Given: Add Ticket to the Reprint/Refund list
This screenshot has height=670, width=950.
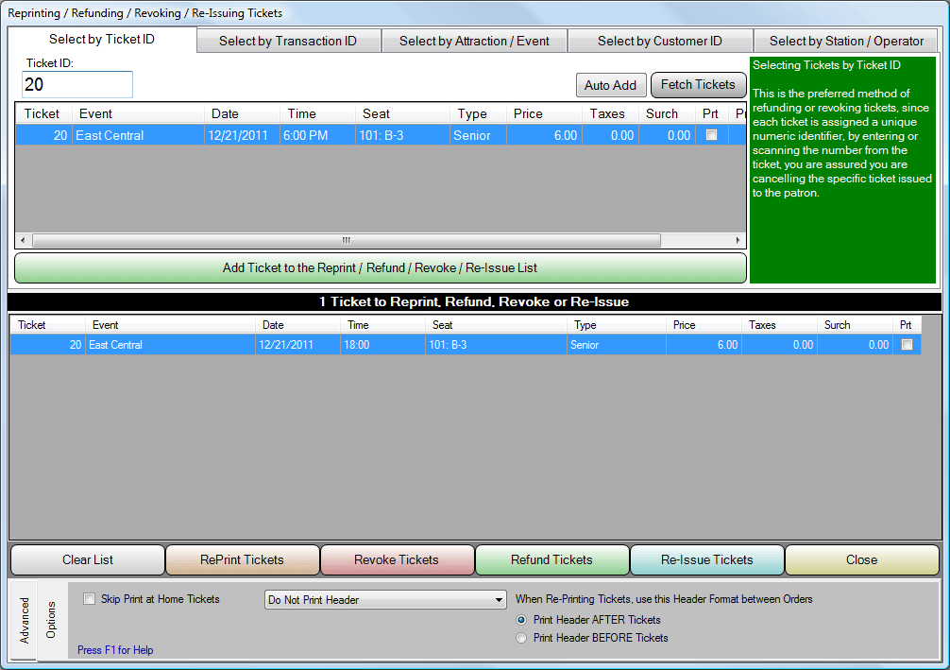Looking at the screenshot, I should point(380,267).
